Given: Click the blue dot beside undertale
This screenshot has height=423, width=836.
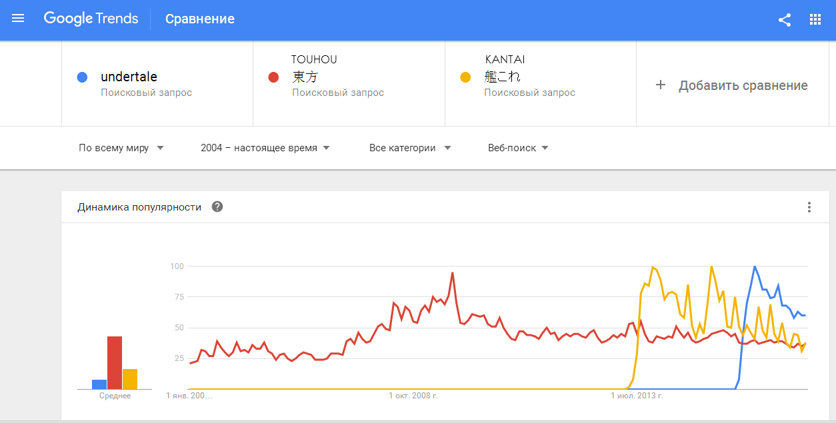Looking at the screenshot, I should point(82,77).
